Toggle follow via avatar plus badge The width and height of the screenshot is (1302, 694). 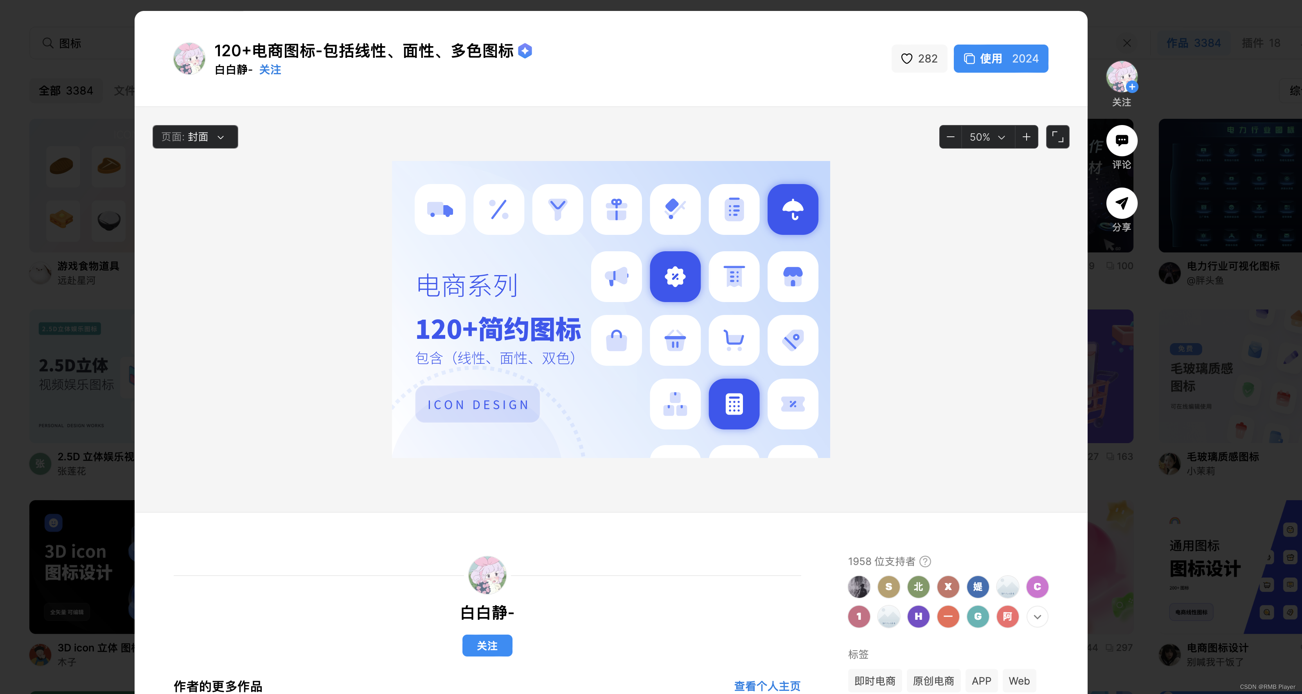pyautogui.click(x=1132, y=87)
